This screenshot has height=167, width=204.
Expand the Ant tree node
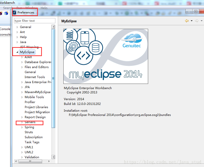[17, 32]
